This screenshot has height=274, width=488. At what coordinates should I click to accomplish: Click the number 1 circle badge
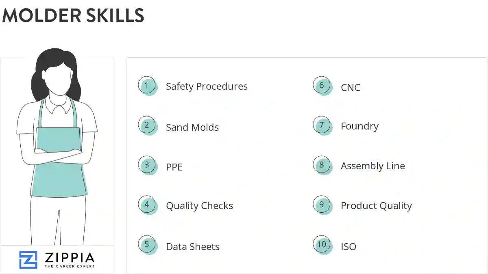point(147,85)
